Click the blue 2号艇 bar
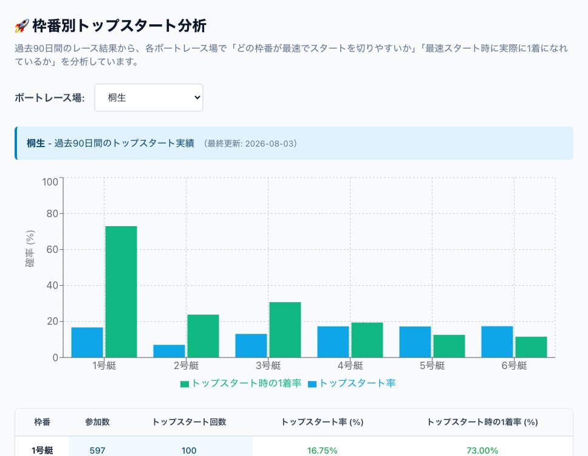 (169, 351)
